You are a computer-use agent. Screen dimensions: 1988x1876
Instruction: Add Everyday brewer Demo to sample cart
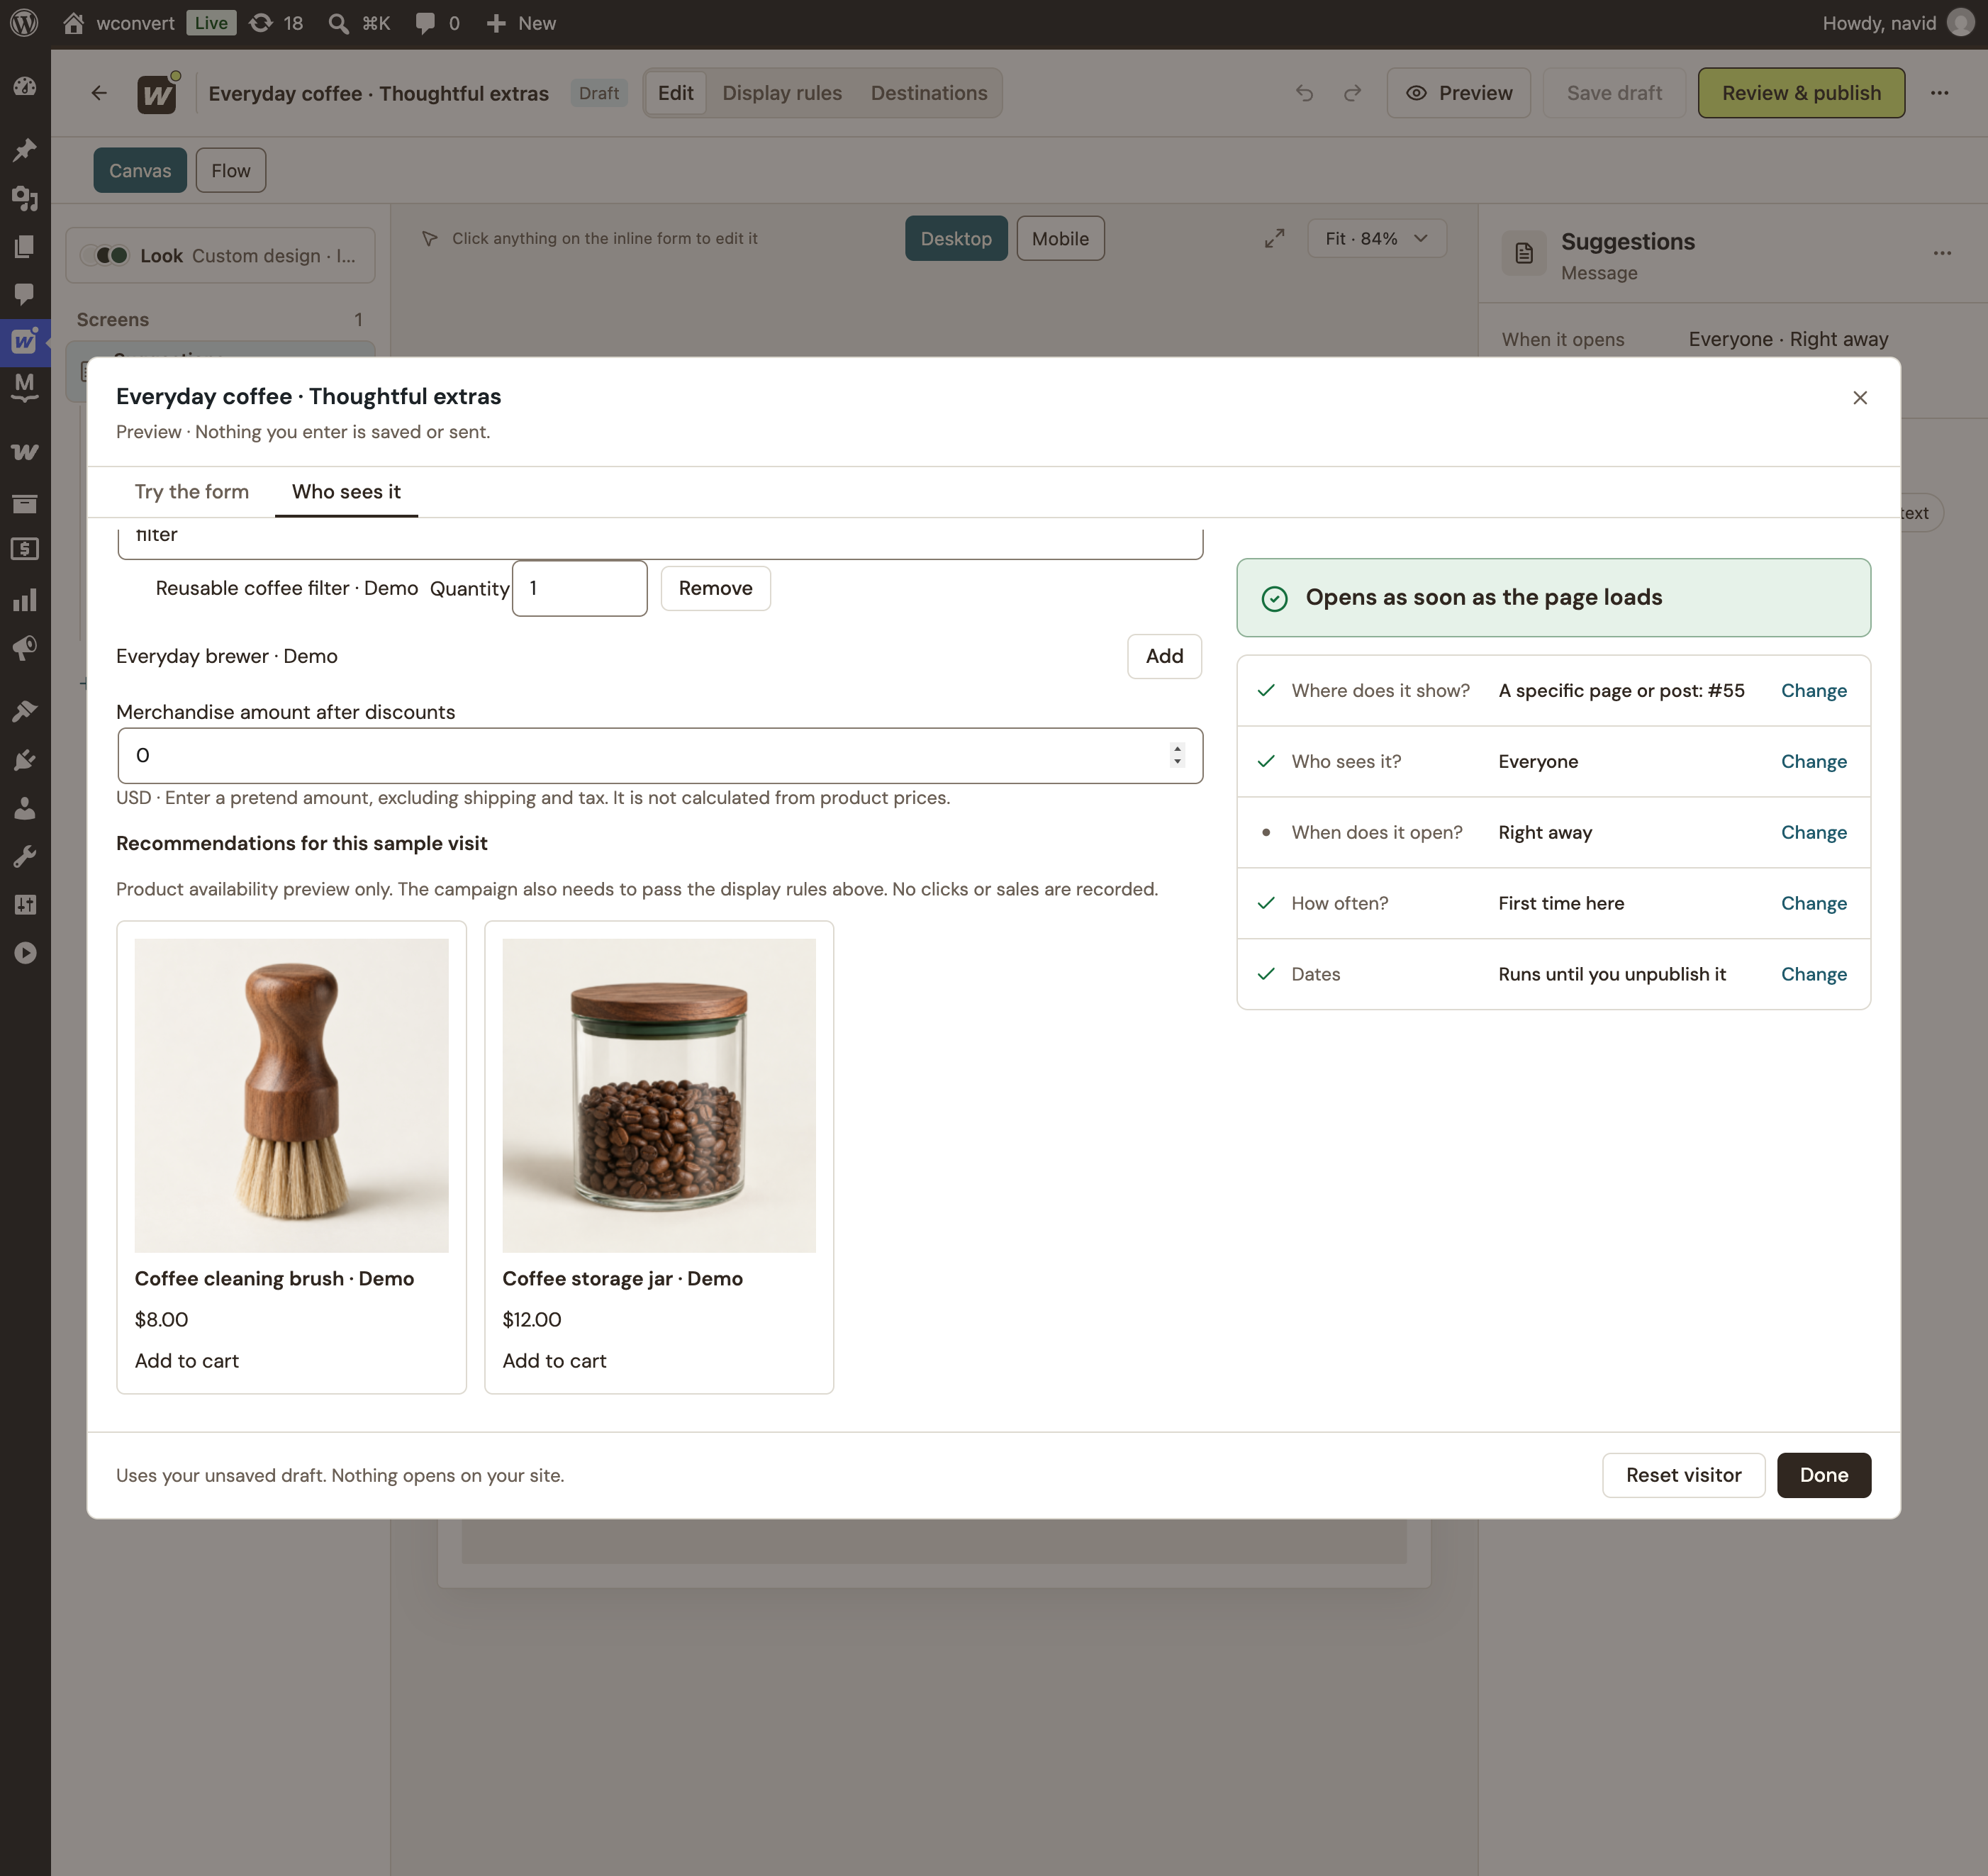point(1164,656)
